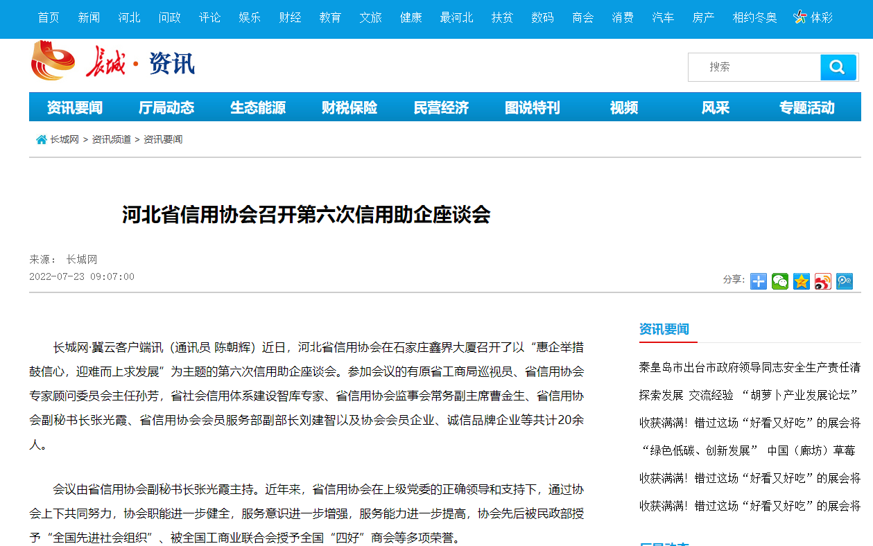Open the 绿色低碳、创新发展 sidebar article

750,450
